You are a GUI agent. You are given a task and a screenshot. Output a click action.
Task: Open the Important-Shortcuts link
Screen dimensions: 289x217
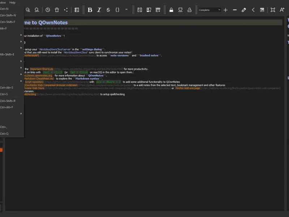pos(42,69)
